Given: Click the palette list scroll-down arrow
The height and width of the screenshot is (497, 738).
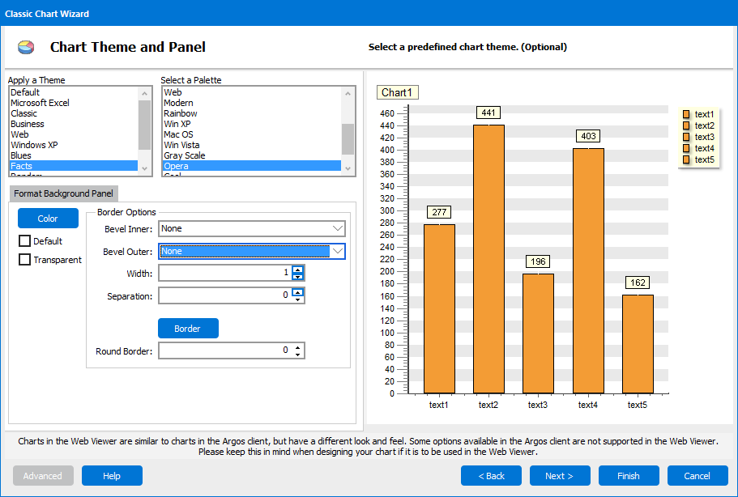Looking at the screenshot, I should pos(349,170).
